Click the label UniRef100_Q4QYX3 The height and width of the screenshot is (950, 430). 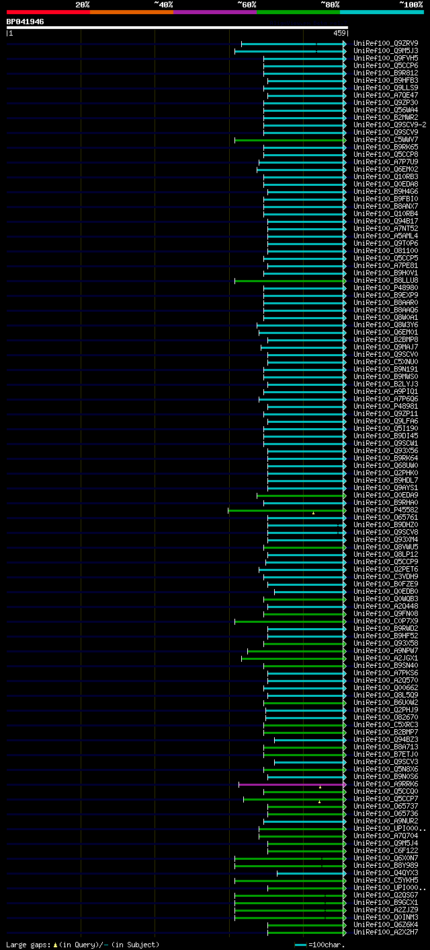click(x=386, y=873)
